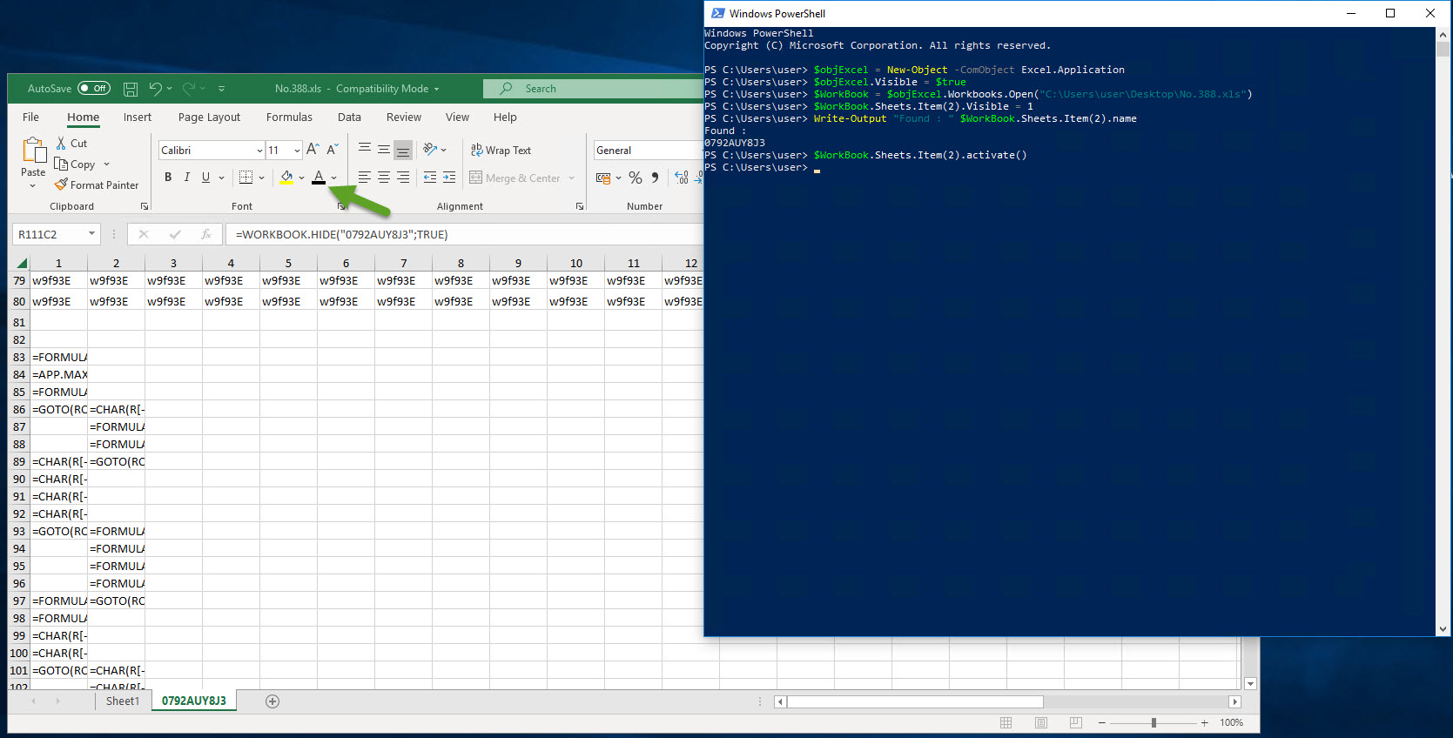Open the Underline style dropdown arrow
Viewport: 1453px width, 738px height.
[221, 178]
